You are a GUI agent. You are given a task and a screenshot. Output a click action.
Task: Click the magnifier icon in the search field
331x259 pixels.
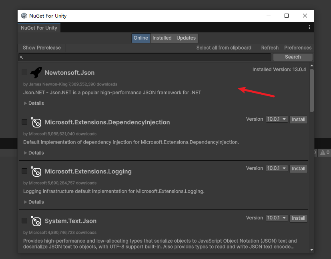click(x=21, y=57)
